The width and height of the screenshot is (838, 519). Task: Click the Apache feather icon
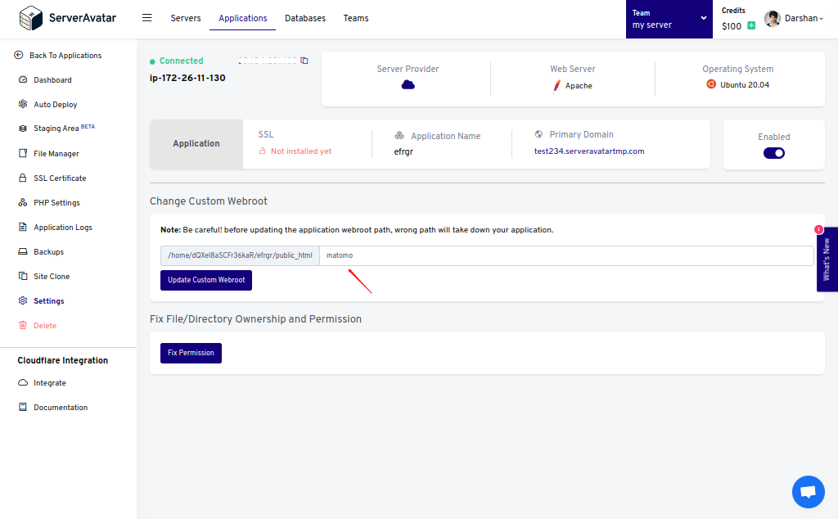[x=556, y=85]
